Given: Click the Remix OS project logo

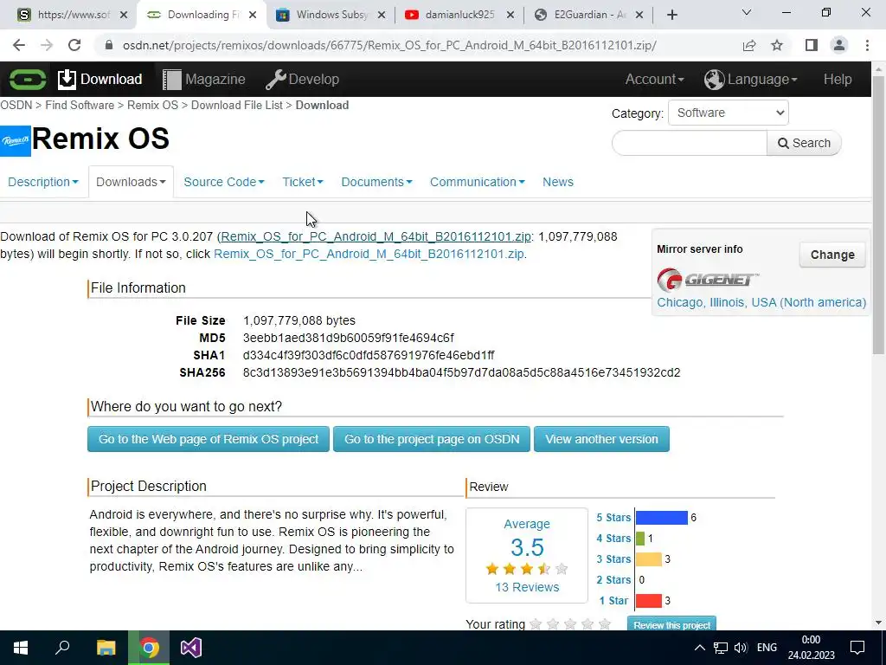Looking at the screenshot, I should [x=16, y=141].
